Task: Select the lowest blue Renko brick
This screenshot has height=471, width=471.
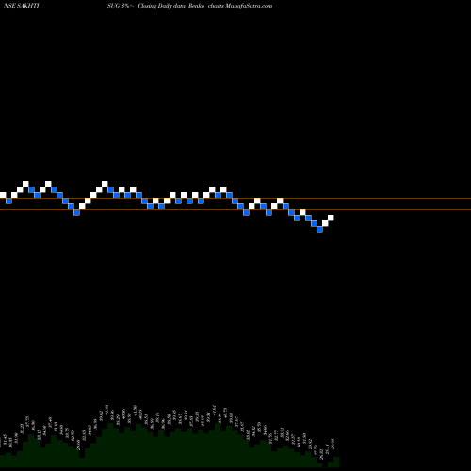Action: [319, 229]
